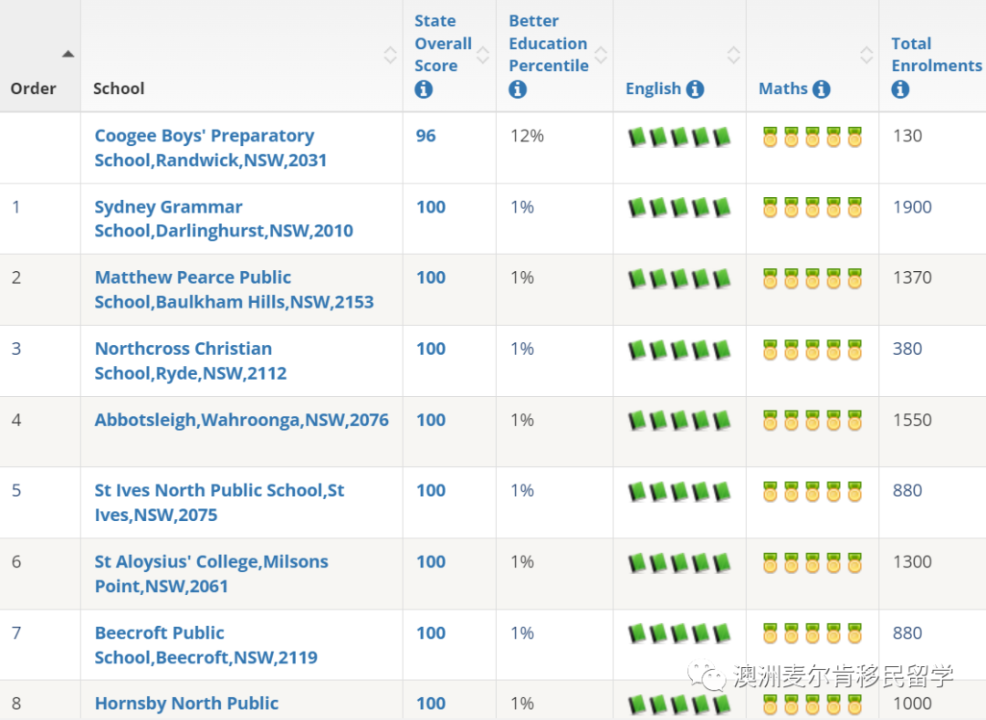
Task: Click the State Overall Score info icon
Action: (424, 89)
